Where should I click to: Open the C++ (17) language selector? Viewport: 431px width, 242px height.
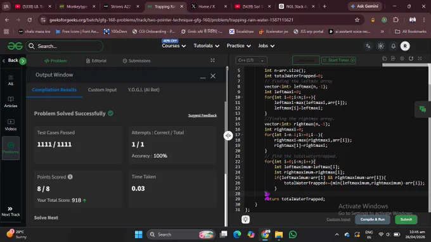(x=251, y=60)
